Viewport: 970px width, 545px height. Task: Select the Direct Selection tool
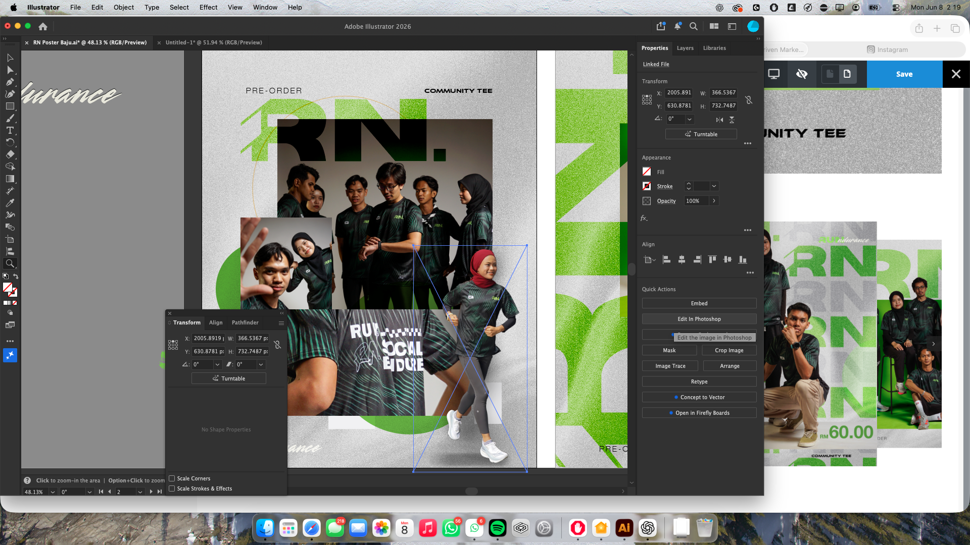point(10,70)
